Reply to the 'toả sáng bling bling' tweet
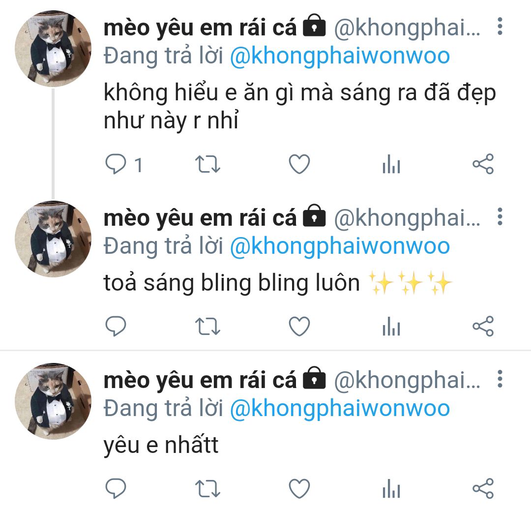The height and width of the screenshot is (509, 531). (x=116, y=327)
